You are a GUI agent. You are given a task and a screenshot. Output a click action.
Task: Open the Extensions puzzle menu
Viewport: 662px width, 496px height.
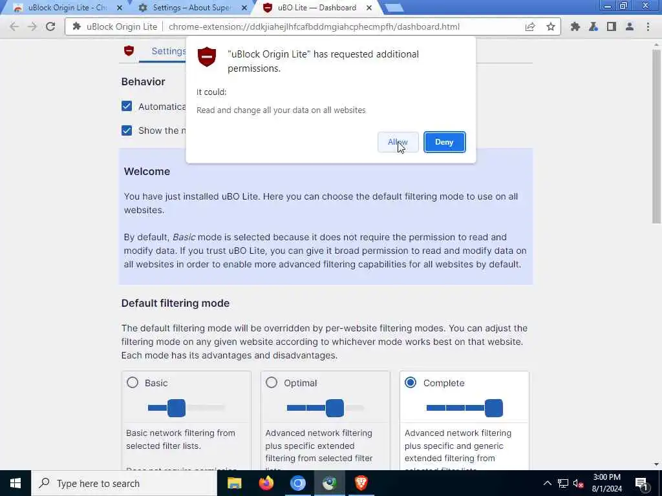[x=575, y=26]
